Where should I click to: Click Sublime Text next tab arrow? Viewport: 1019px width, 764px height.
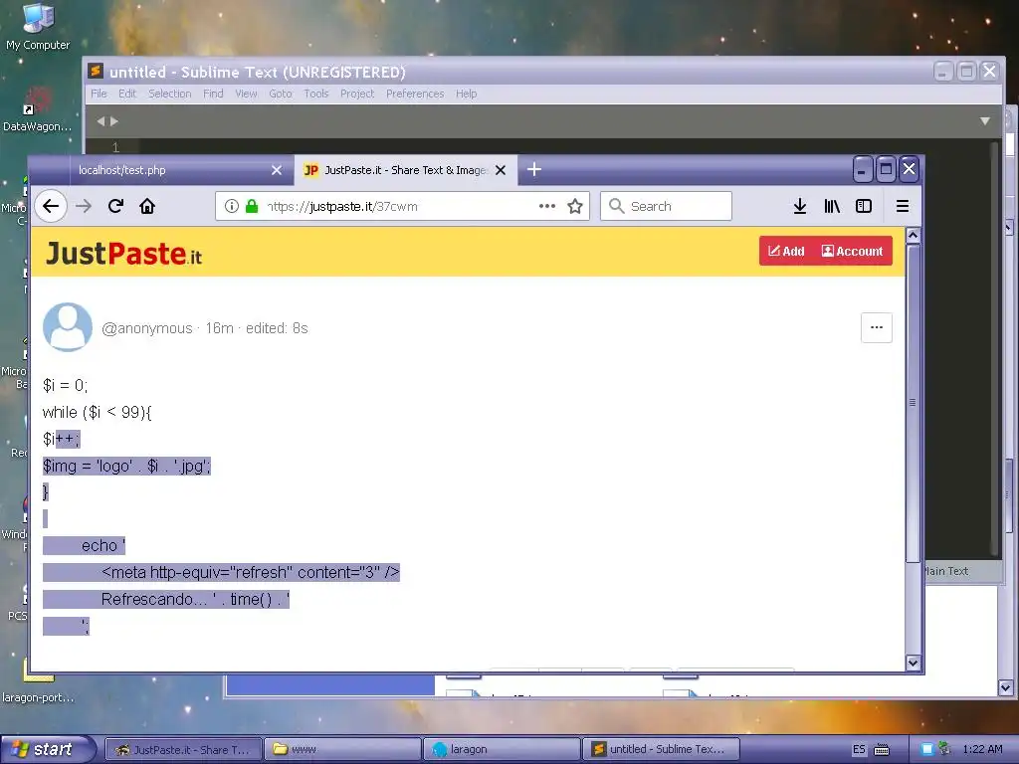click(114, 120)
